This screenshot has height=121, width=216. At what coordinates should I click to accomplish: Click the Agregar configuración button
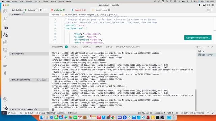(x=198, y=38)
